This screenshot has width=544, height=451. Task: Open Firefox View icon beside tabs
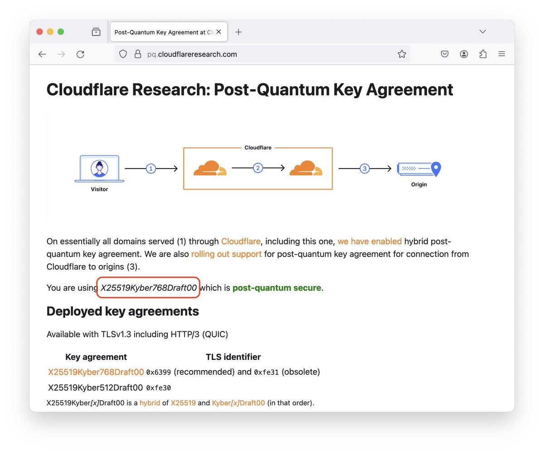96,32
